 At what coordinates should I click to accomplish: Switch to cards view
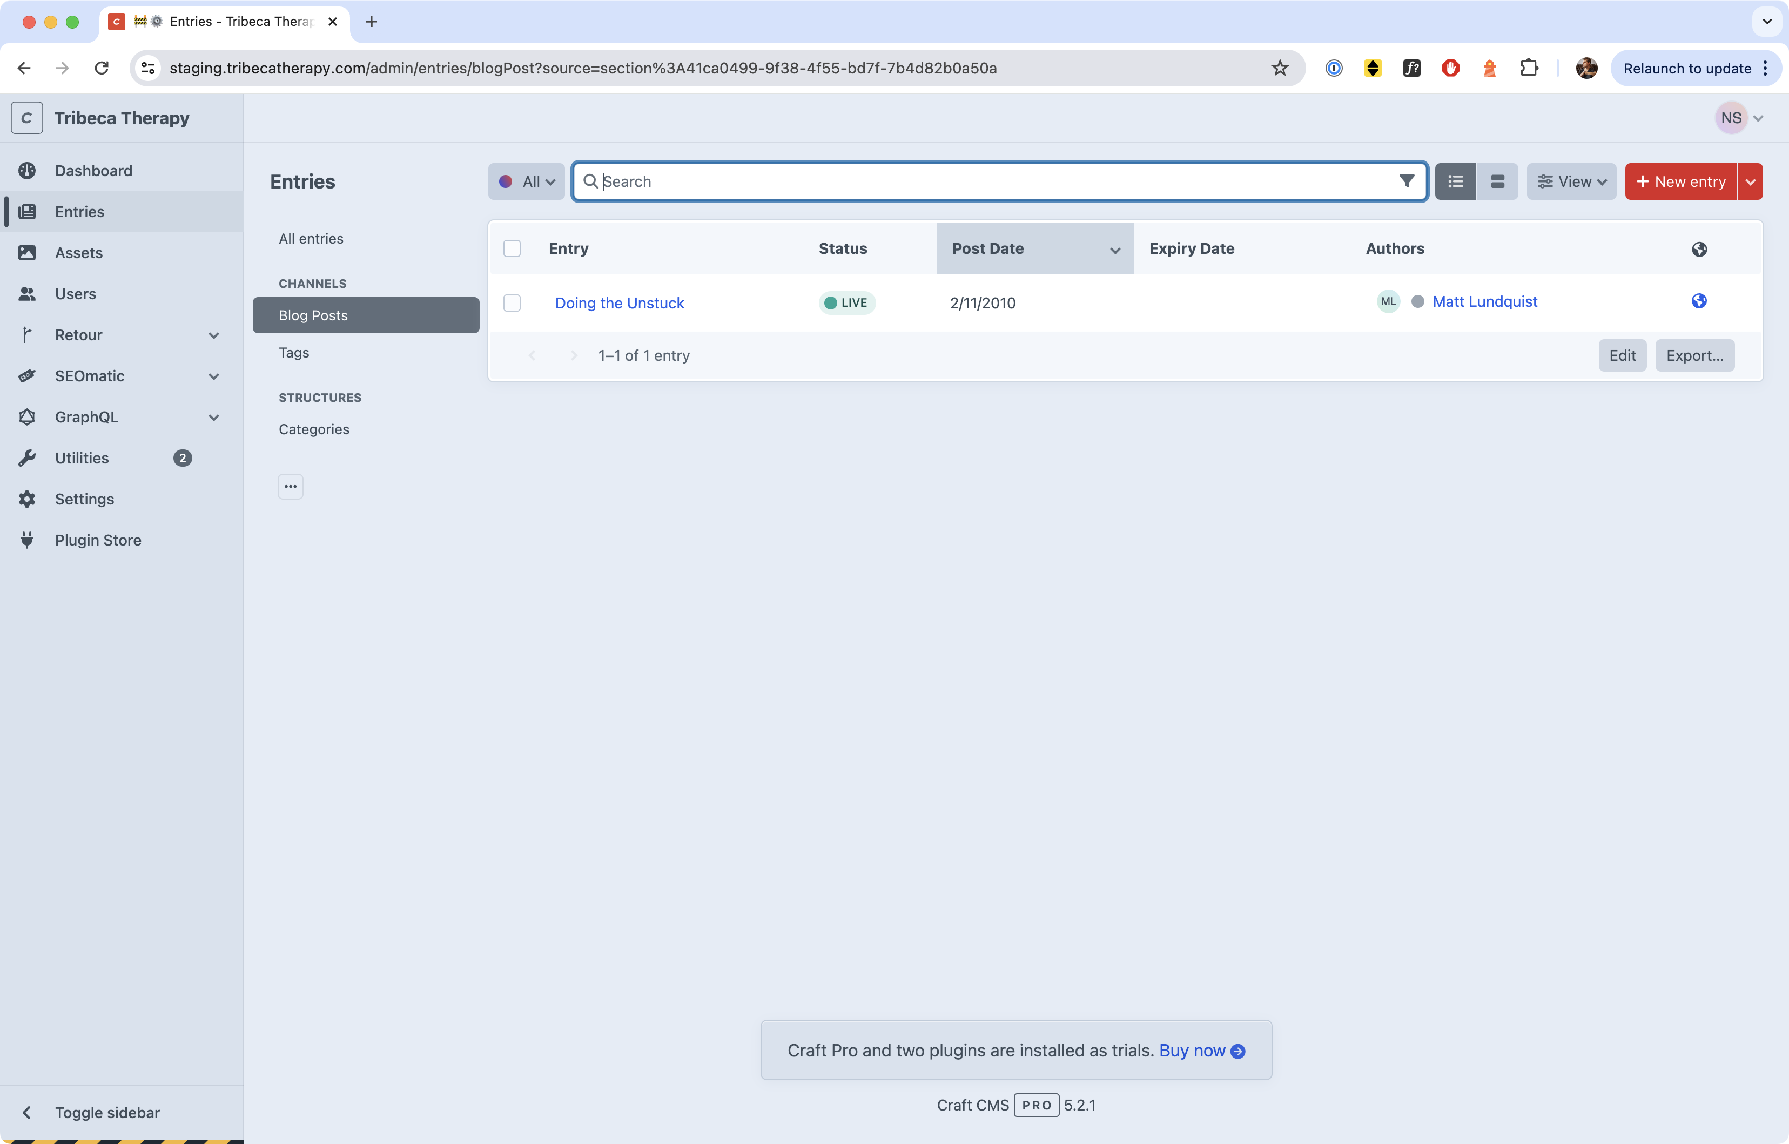click(1498, 181)
